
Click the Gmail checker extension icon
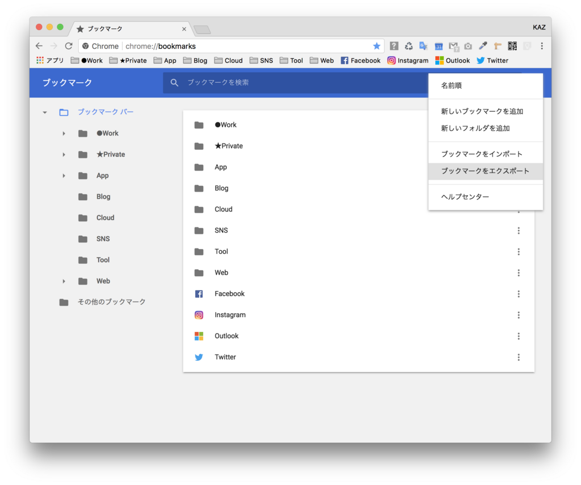(x=453, y=46)
